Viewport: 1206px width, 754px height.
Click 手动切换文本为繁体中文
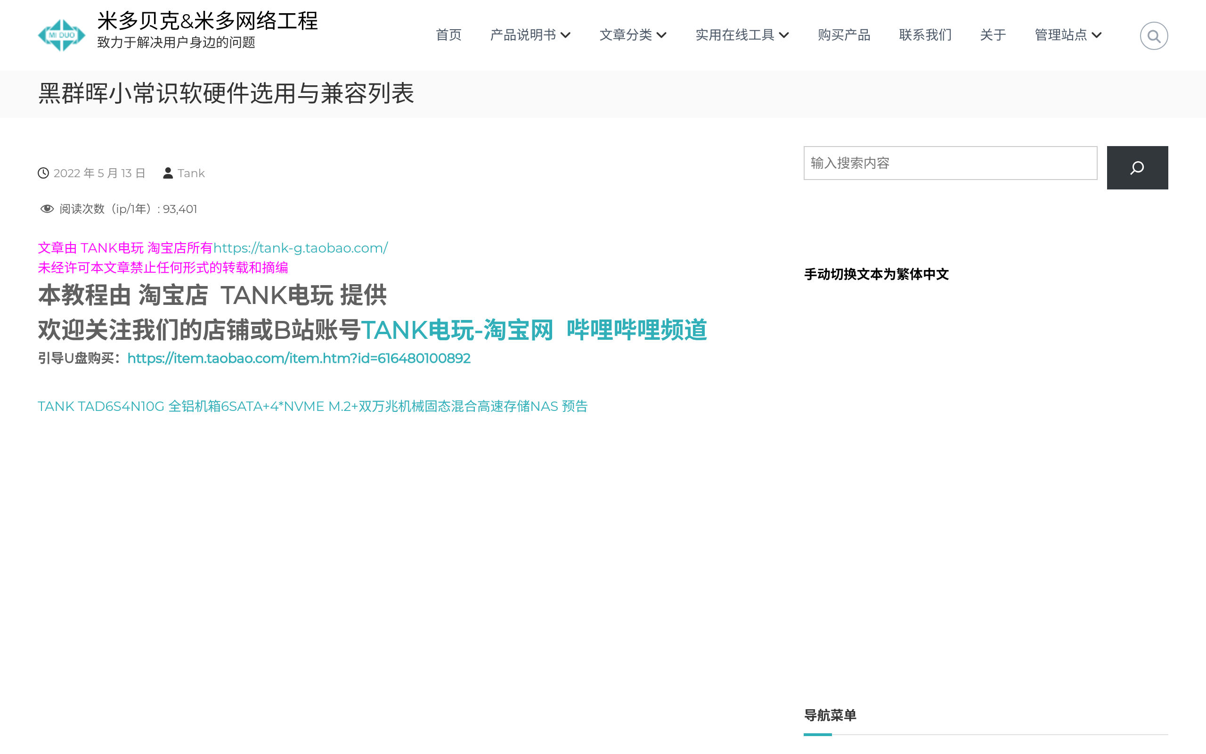click(876, 274)
